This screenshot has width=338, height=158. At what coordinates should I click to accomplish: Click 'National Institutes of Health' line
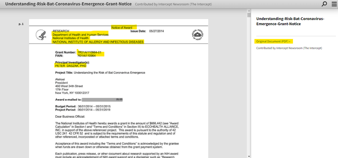pos(71,38)
